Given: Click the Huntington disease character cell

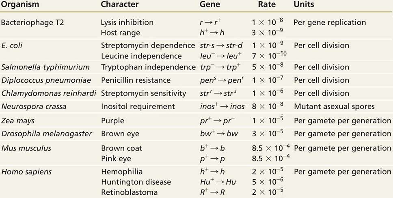Looking at the screenshot, I should (136, 182).
